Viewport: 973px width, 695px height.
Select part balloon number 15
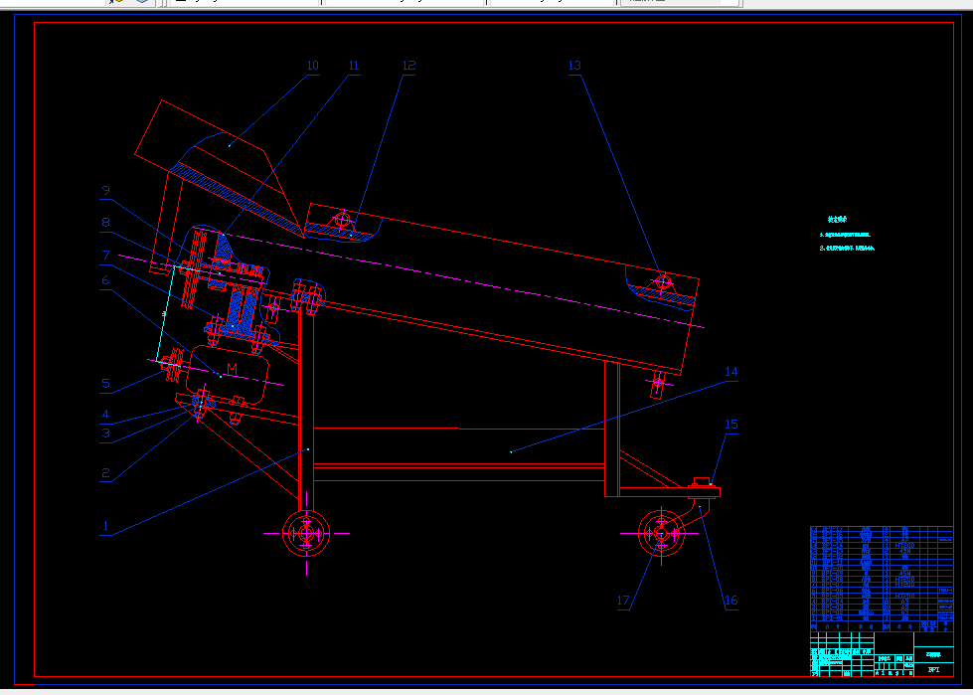point(731,424)
